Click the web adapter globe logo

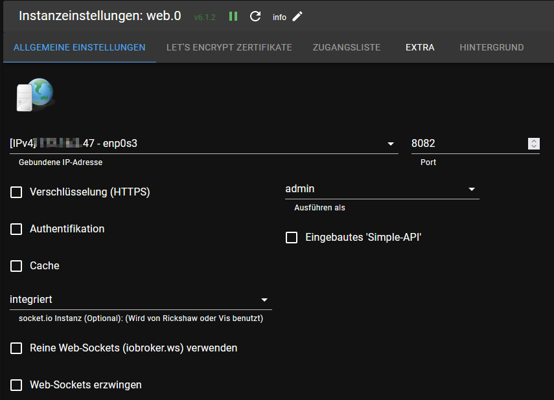click(34, 94)
